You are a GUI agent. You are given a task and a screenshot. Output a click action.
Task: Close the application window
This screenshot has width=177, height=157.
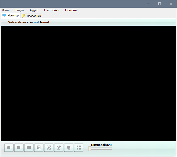pos(171,4)
